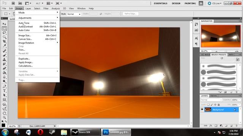Viewport: 243px width, 136px height.
Task: Select the Dodge tool
Action: click(x=4, y=81)
